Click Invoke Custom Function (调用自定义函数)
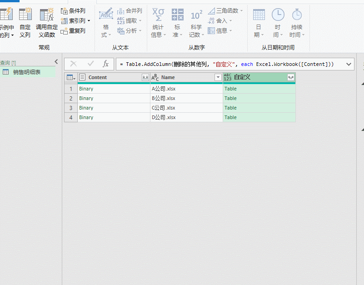This screenshot has width=364, height=285. (47, 22)
